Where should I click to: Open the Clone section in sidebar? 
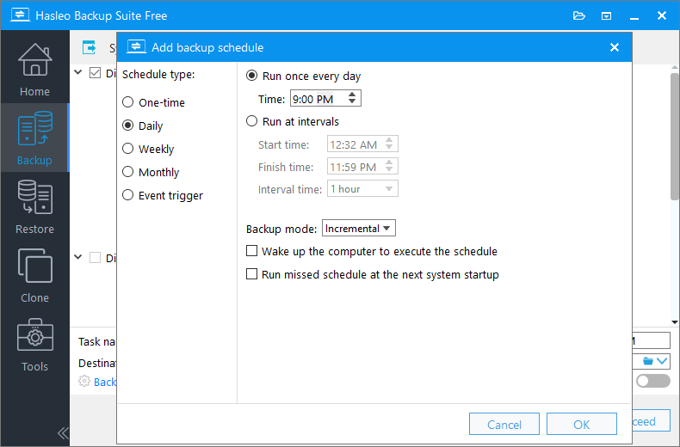pyautogui.click(x=34, y=275)
